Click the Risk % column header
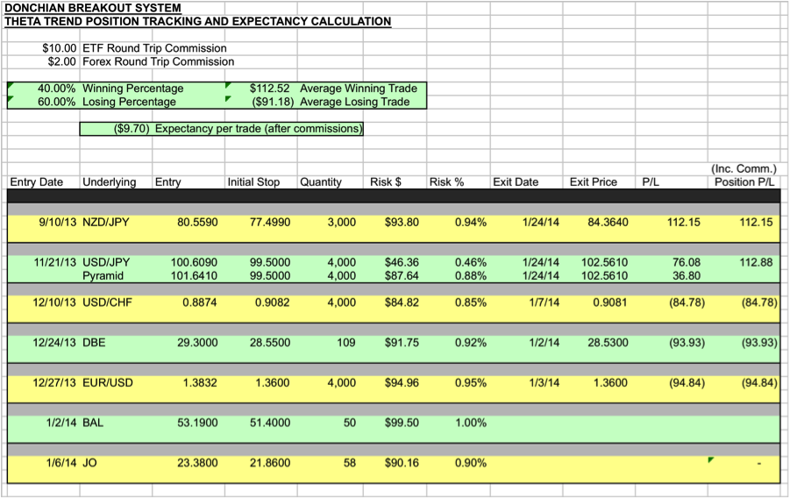Viewport: 790px width, 498px height. click(446, 182)
